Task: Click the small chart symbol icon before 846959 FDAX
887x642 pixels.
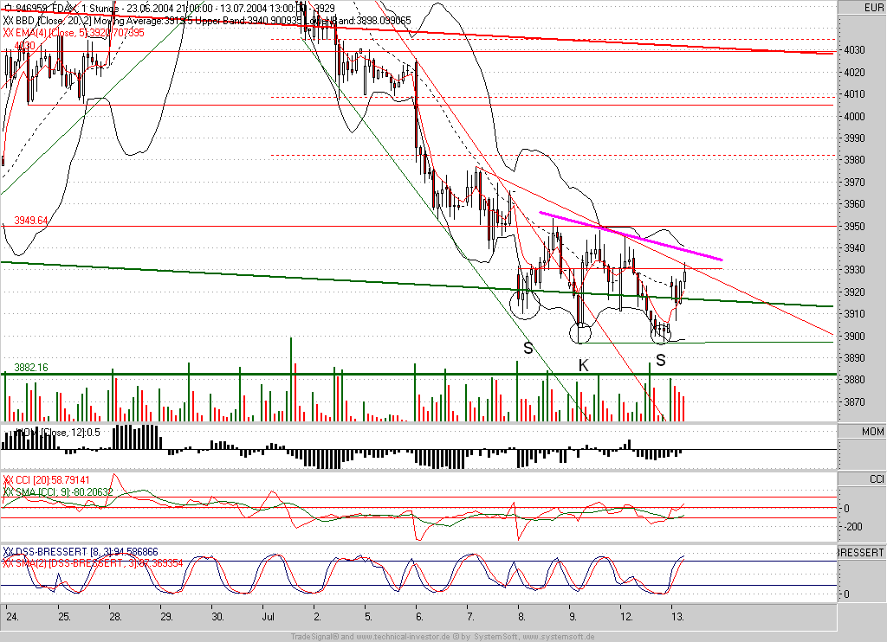Action: point(7,9)
